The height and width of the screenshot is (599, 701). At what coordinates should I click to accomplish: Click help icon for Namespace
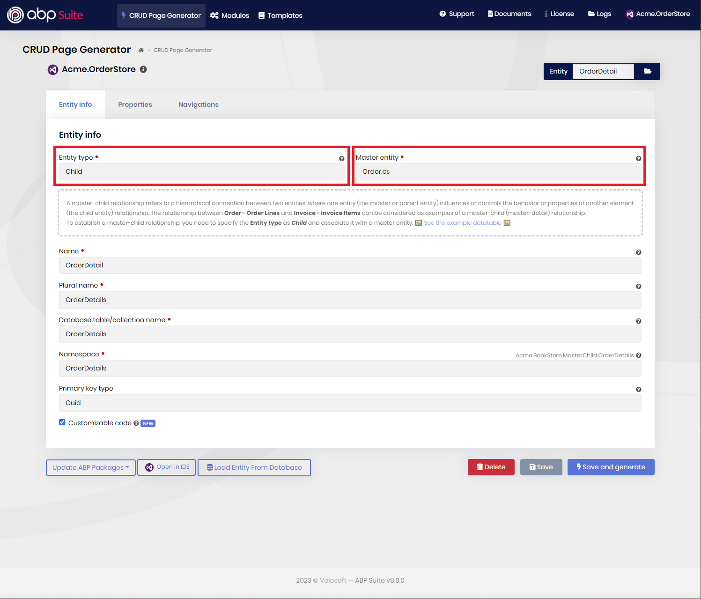pyautogui.click(x=638, y=355)
